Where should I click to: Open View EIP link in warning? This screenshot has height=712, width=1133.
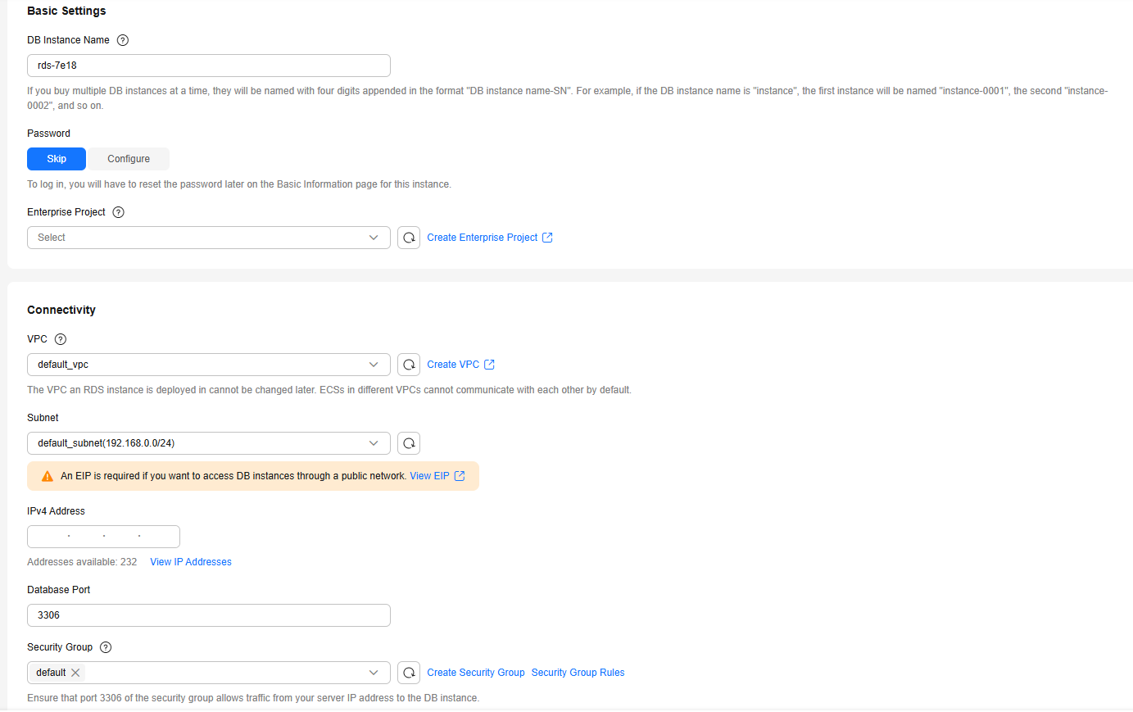click(437, 476)
